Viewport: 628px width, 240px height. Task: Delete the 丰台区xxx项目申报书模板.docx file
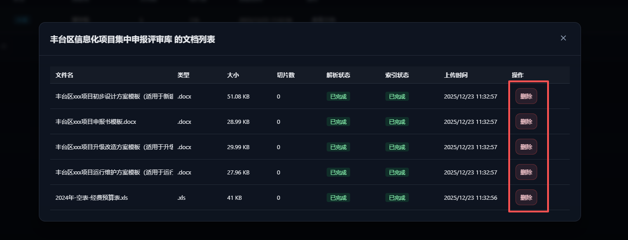click(526, 122)
